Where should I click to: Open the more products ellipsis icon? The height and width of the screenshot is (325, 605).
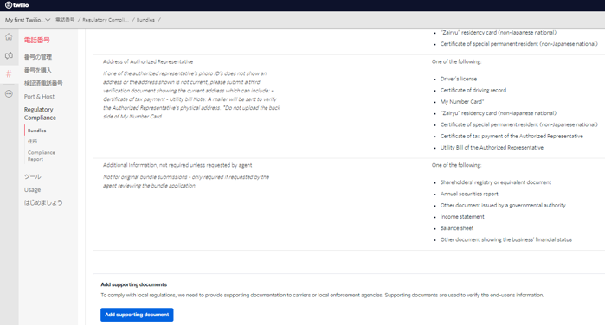[9, 93]
